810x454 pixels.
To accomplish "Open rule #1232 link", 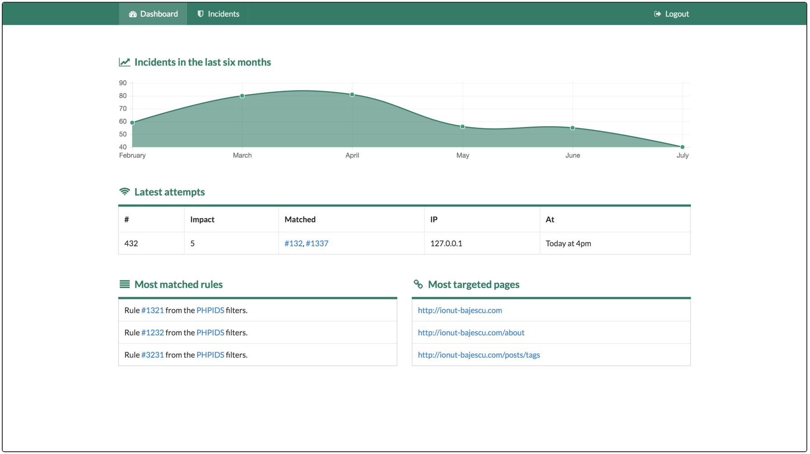I will (152, 332).
